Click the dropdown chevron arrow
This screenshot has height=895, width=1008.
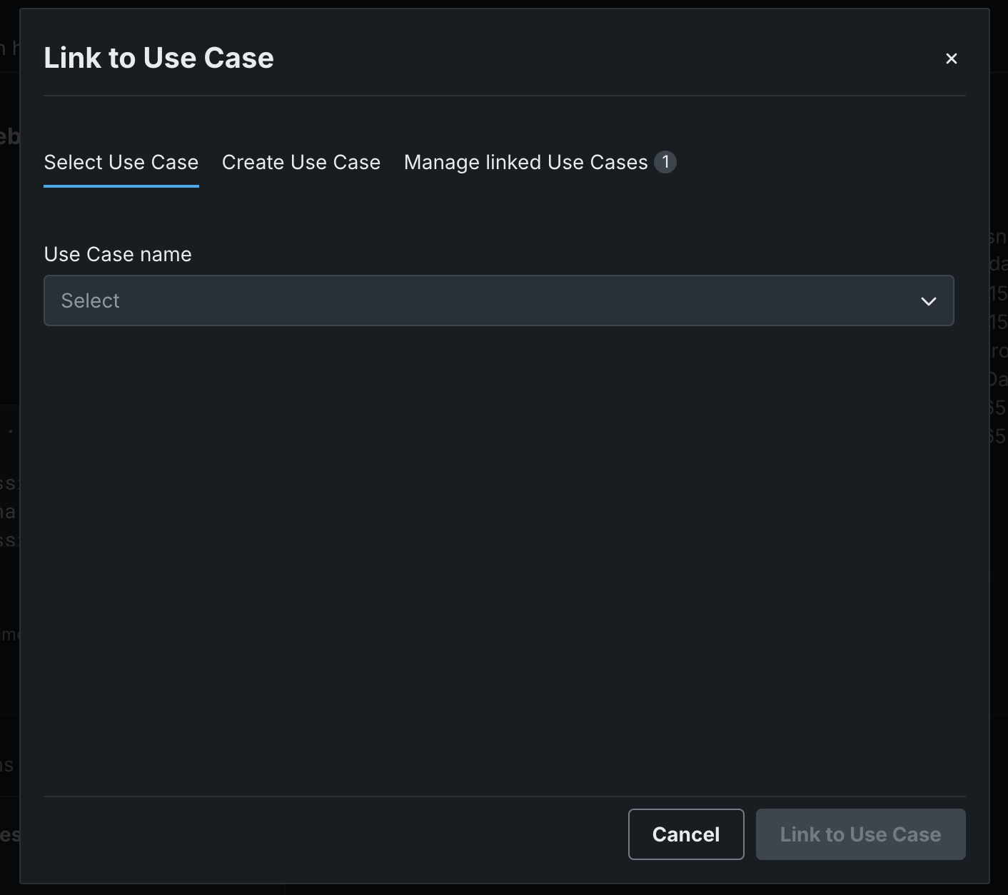point(928,301)
